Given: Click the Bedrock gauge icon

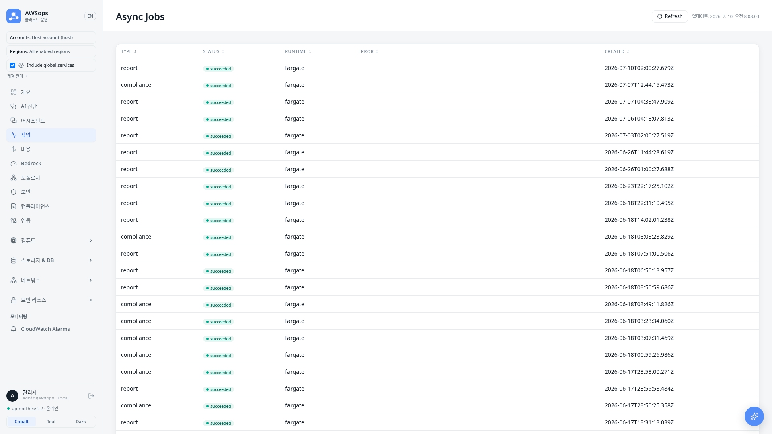Looking at the screenshot, I should 14,164.
